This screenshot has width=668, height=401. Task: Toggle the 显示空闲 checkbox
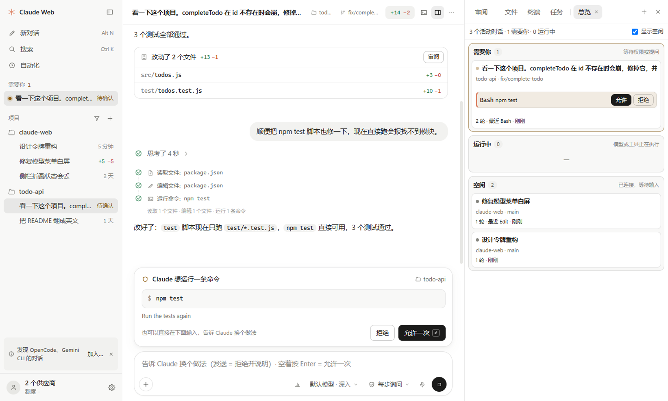[x=635, y=32]
